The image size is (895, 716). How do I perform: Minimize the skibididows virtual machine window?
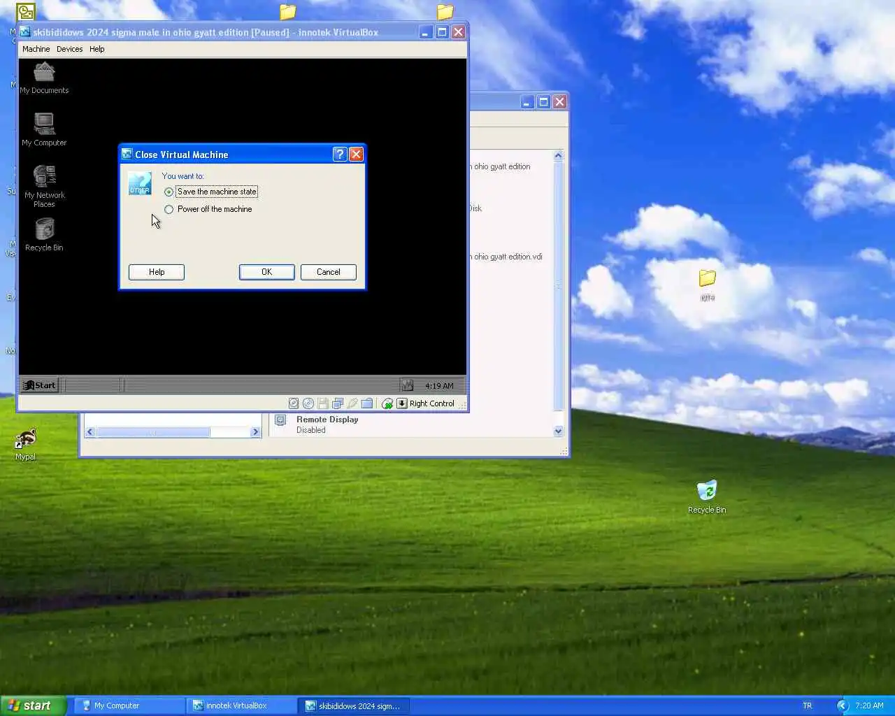coord(425,32)
